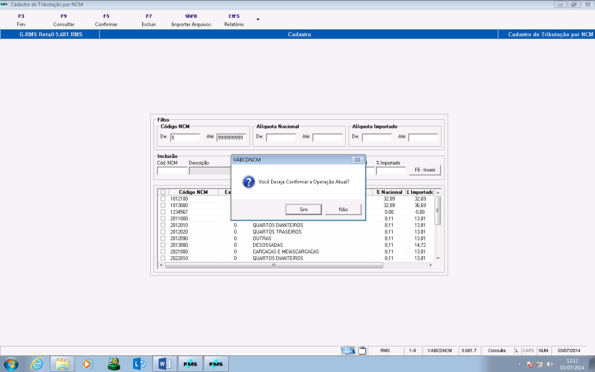Click the Código NCM 'De' input field
Viewport: 595px width, 372px height.
click(185, 138)
